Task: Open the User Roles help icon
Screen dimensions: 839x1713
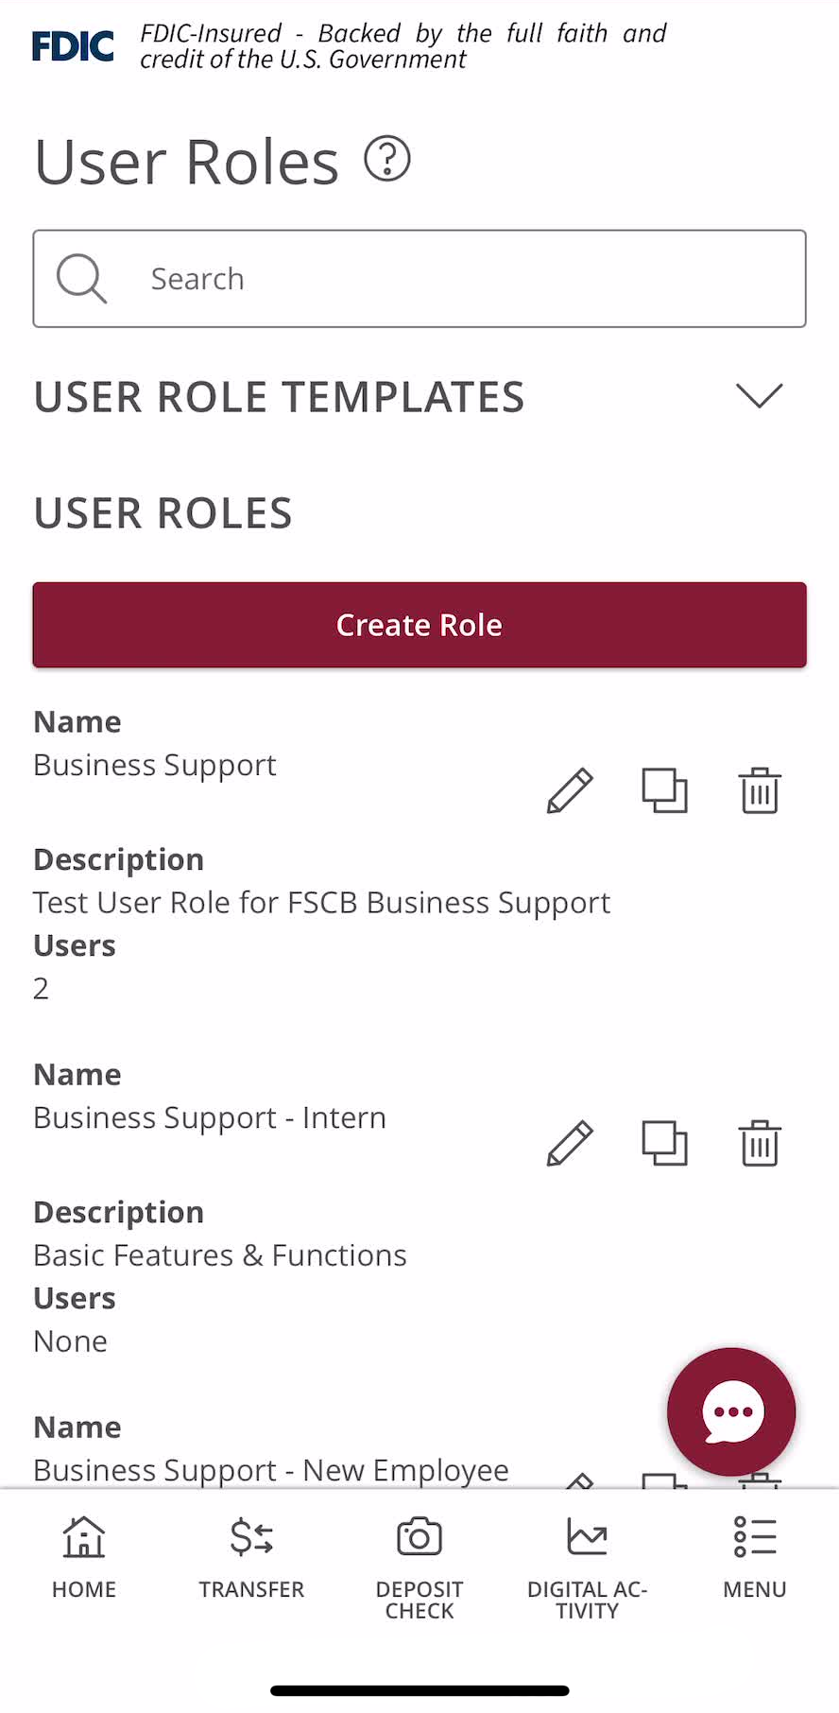Action: click(x=387, y=159)
